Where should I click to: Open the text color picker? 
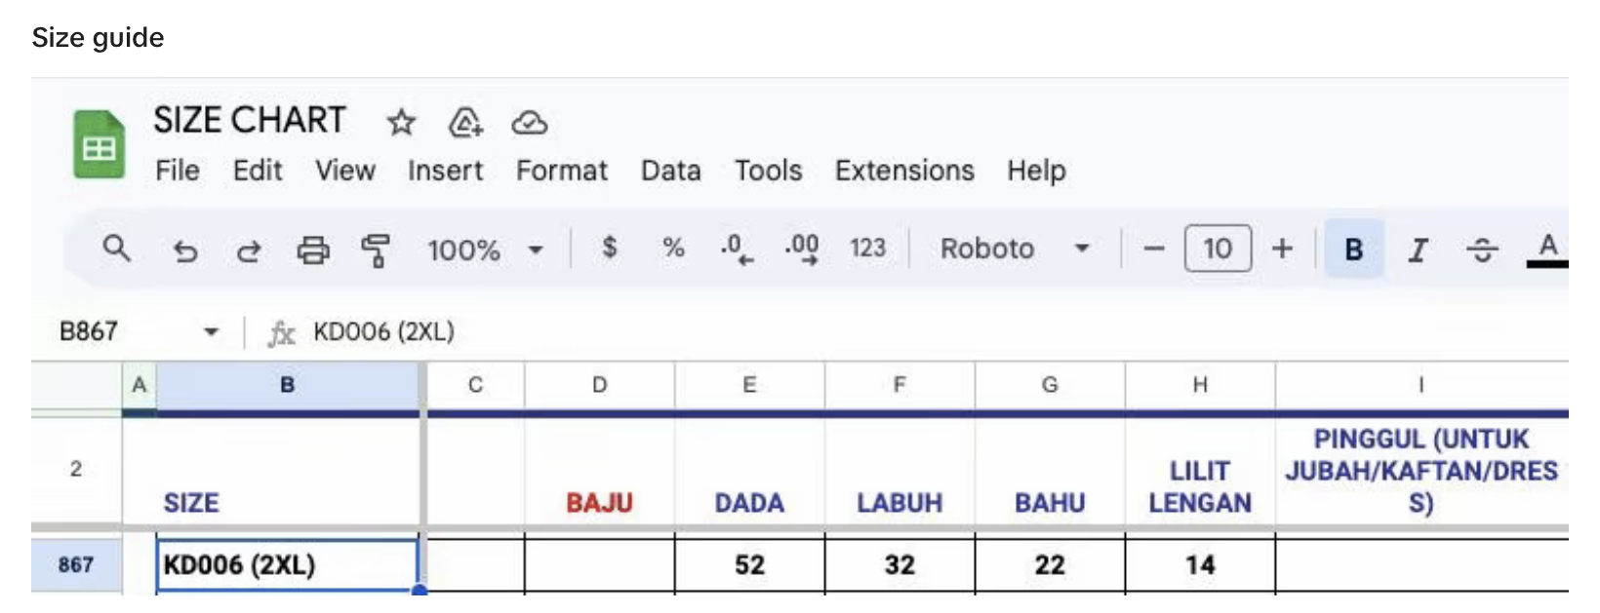click(1547, 249)
